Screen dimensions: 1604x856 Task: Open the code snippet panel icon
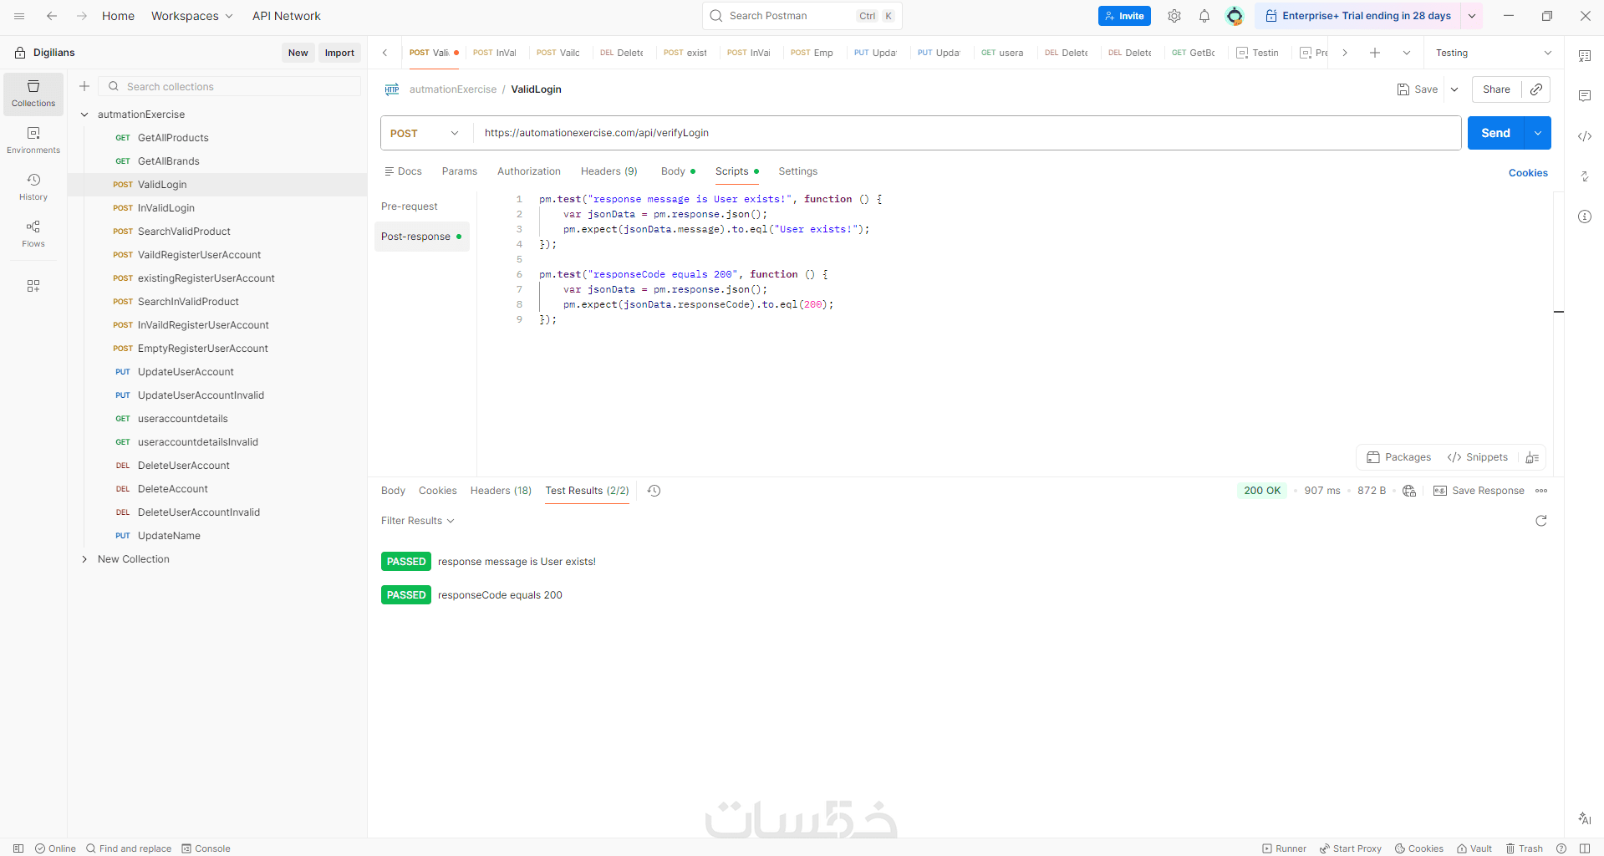[x=1585, y=136]
